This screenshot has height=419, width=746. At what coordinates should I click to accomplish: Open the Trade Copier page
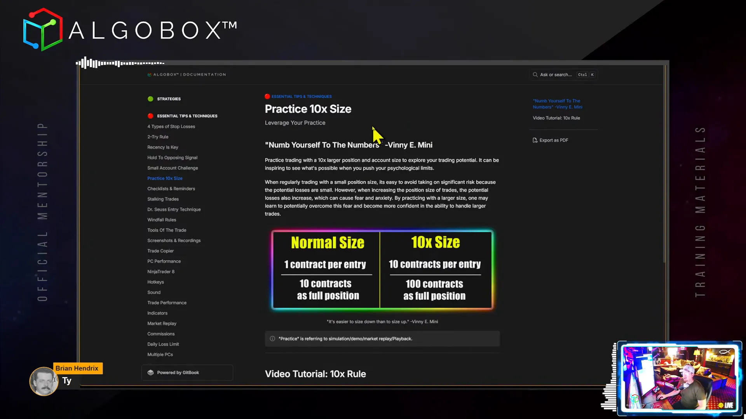[160, 251]
